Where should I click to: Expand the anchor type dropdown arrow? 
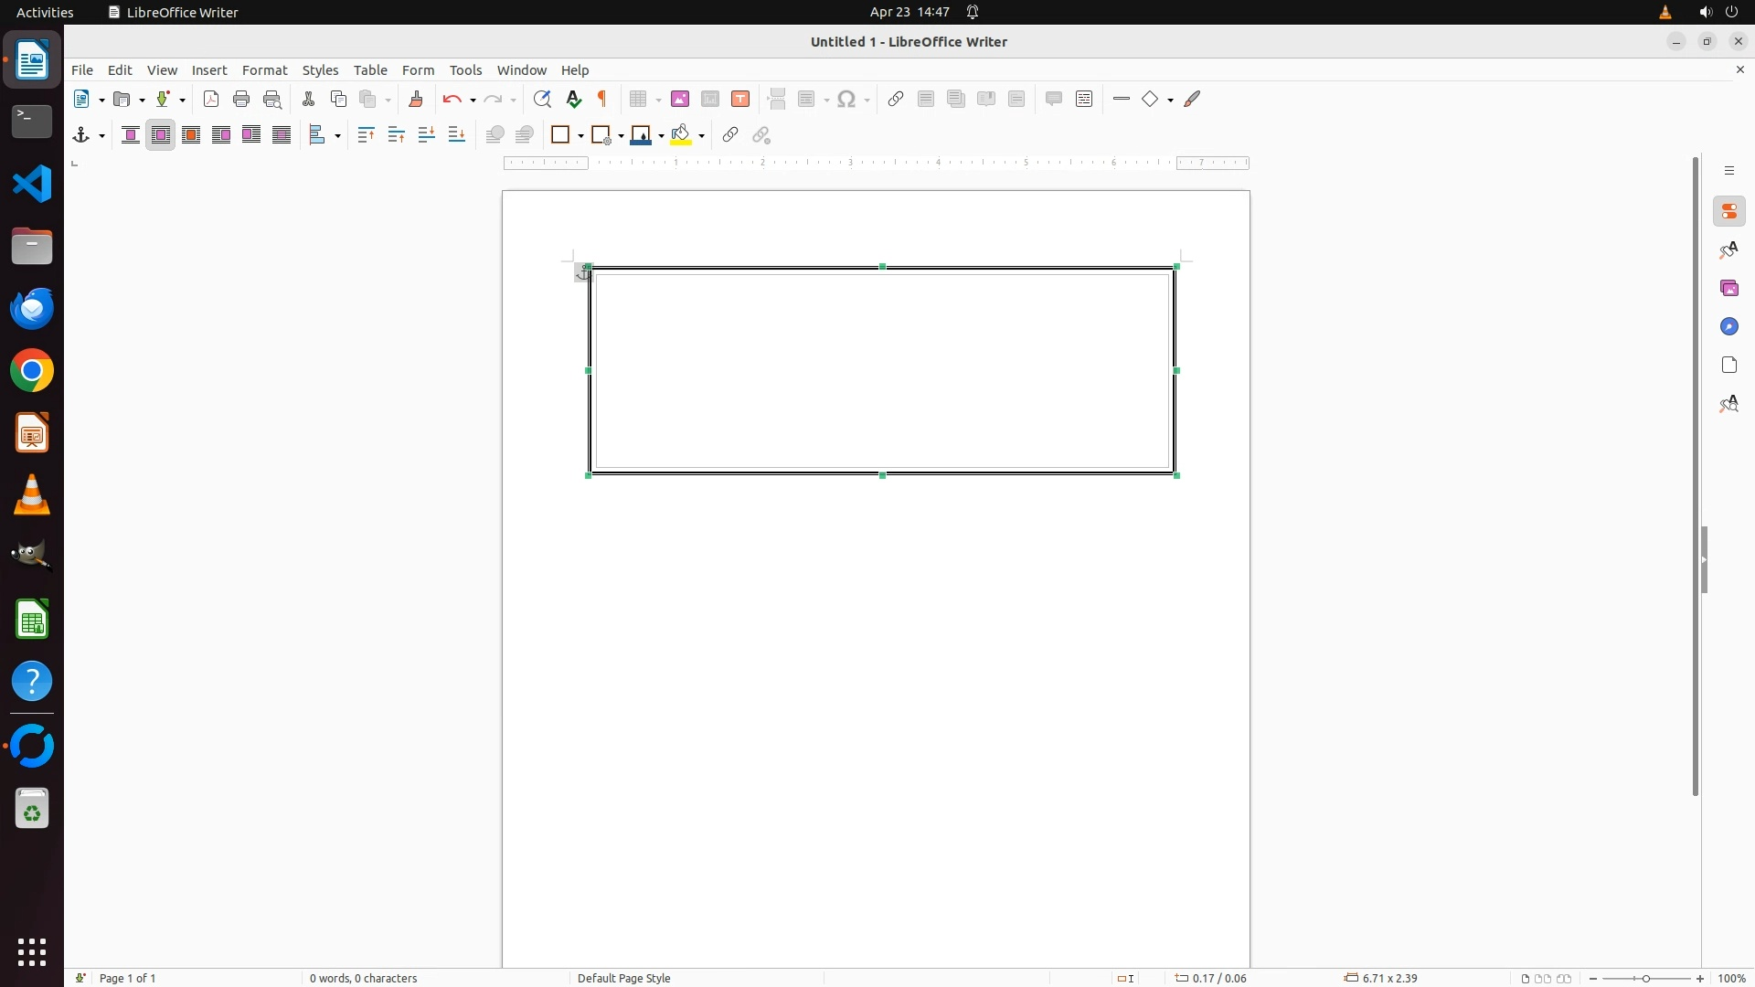(101, 136)
